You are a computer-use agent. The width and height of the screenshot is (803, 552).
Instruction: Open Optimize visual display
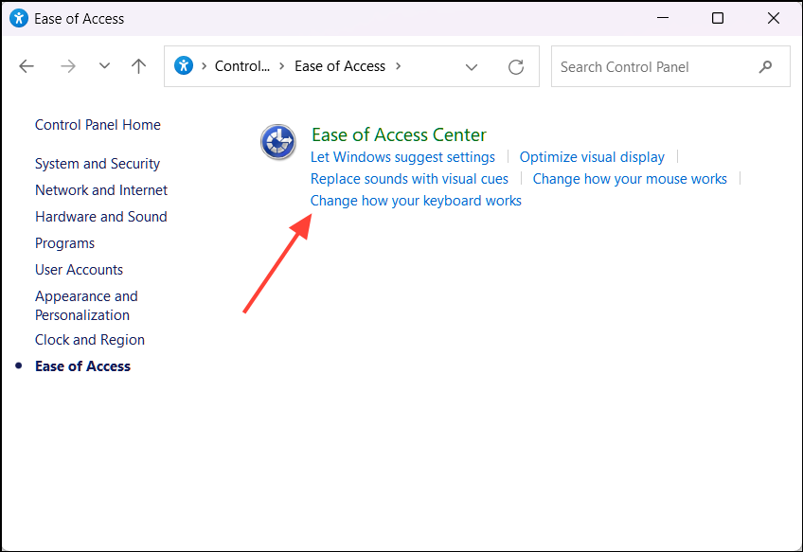[592, 156]
